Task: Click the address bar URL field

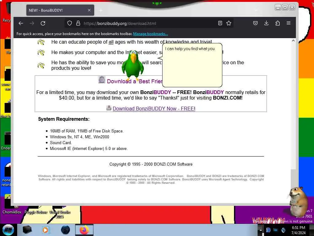Action: 149,23
